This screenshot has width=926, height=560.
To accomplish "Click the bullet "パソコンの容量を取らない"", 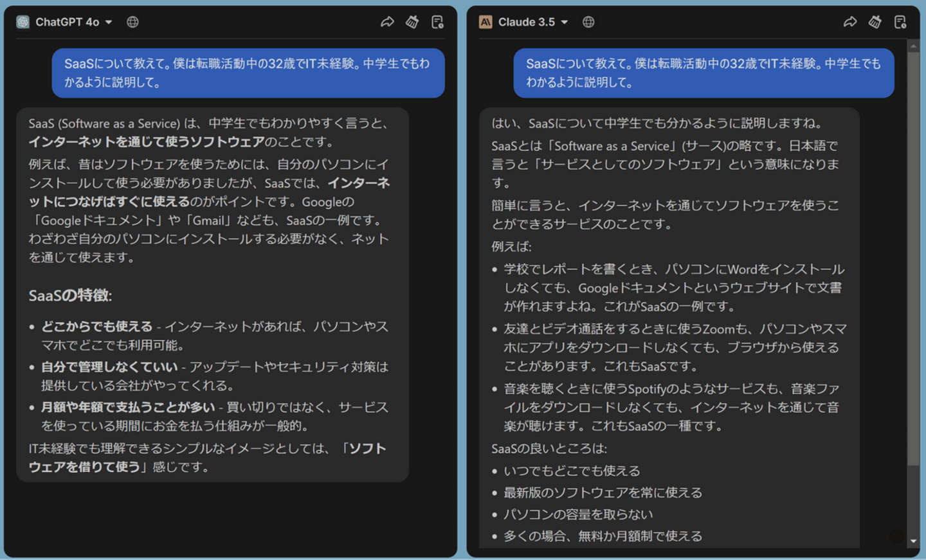I will click(x=578, y=514).
